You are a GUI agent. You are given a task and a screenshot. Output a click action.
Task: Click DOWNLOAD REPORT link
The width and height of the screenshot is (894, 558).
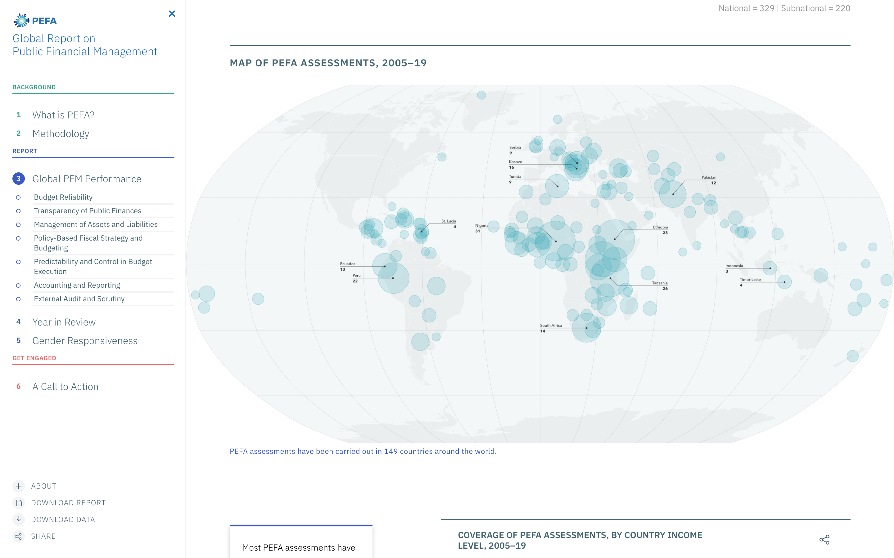click(68, 503)
